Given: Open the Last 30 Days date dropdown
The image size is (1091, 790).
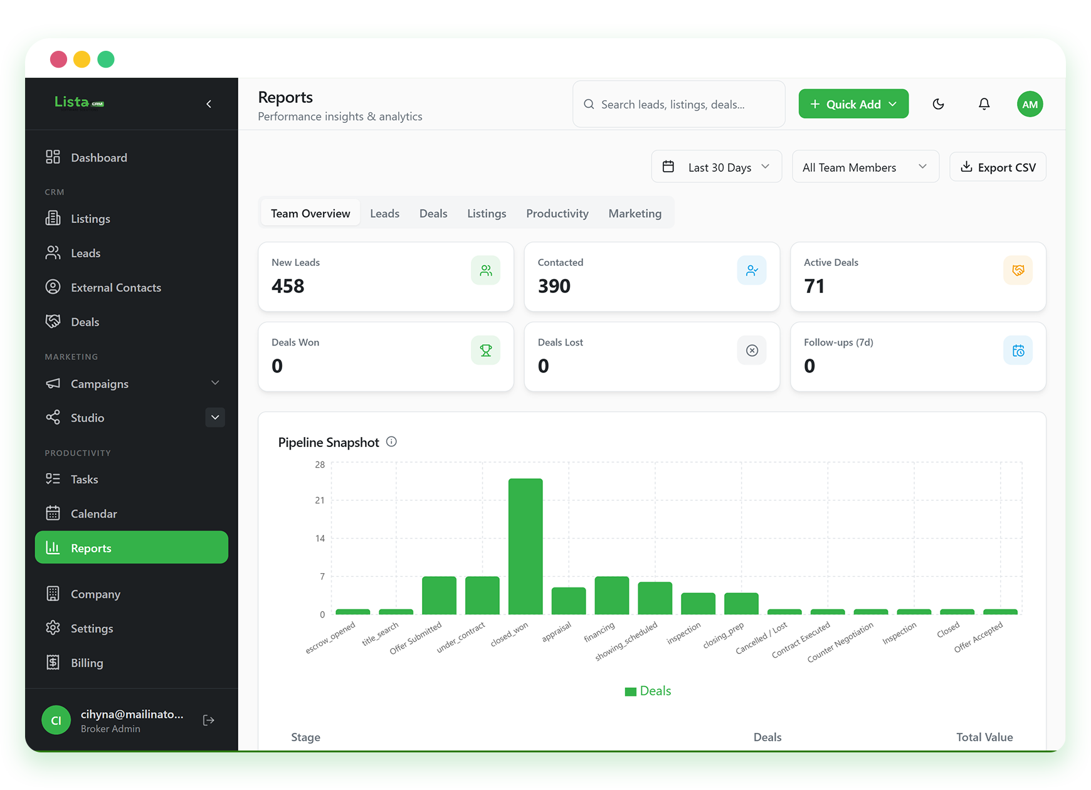Looking at the screenshot, I should coord(716,167).
